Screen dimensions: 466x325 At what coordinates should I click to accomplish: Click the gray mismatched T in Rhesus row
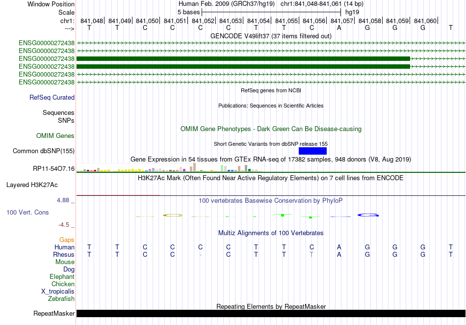(x=311, y=254)
